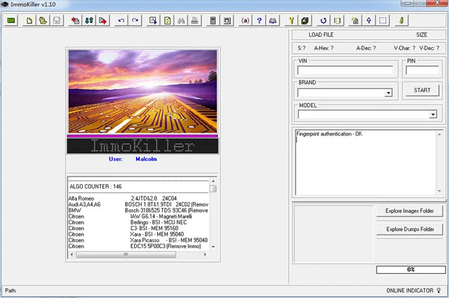This screenshot has width=449, height=298.
Task: Click the yellow key toolbar icon
Action: click(291, 20)
